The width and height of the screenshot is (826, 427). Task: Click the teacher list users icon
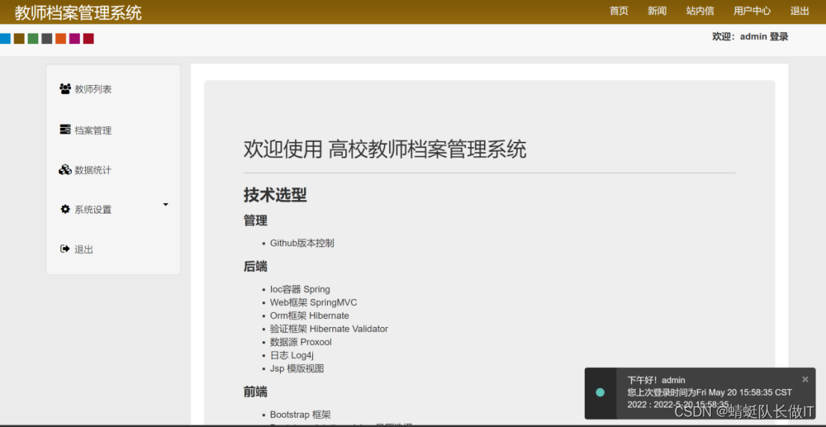click(x=65, y=89)
